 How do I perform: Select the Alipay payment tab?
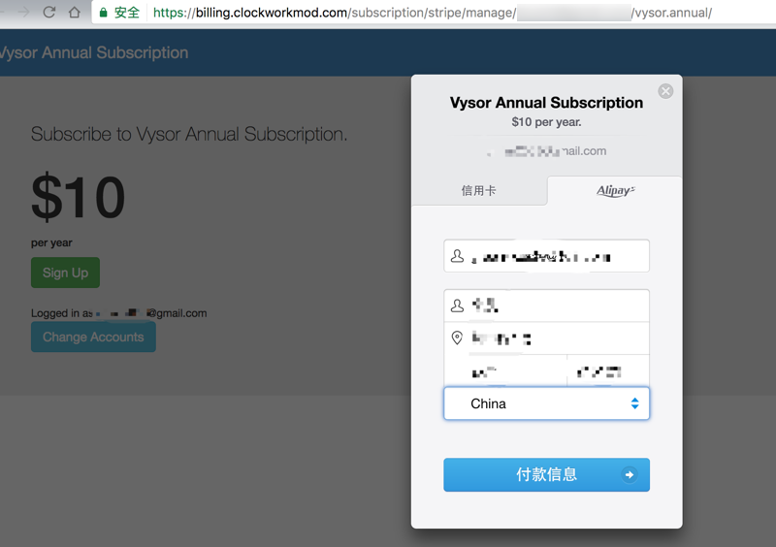615,191
